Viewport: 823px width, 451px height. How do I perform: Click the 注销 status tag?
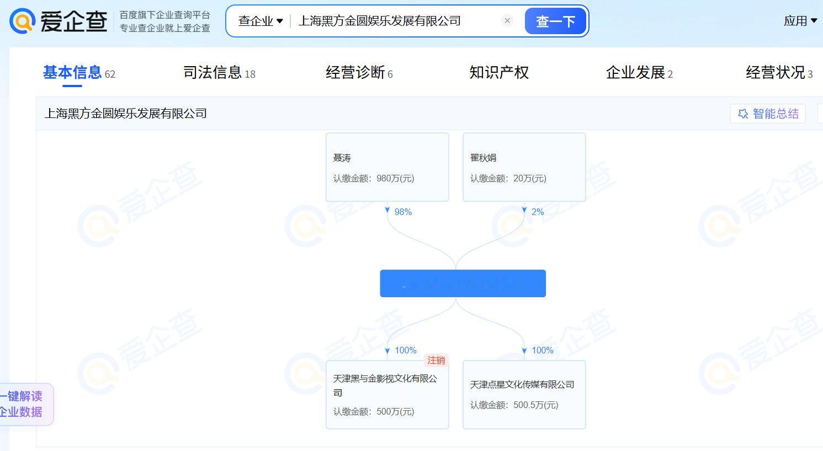[x=436, y=361]
